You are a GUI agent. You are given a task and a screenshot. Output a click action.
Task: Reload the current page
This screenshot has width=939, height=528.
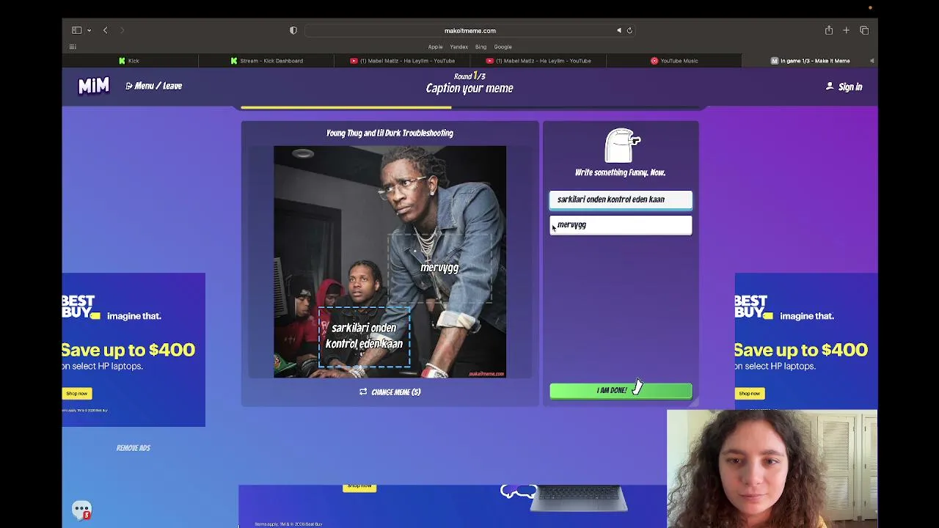[x=629, y=30]
